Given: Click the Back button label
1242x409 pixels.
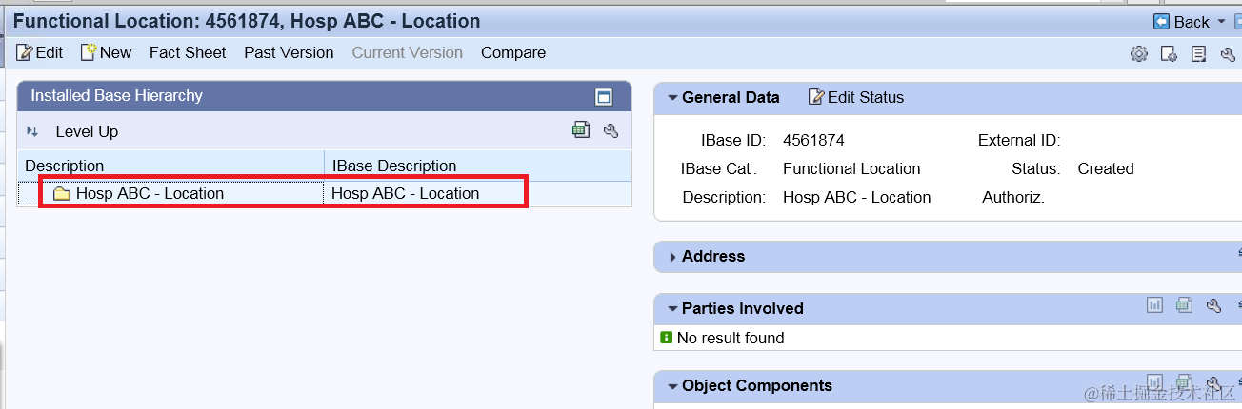Looking at the screenshot, I should 1192,22.
